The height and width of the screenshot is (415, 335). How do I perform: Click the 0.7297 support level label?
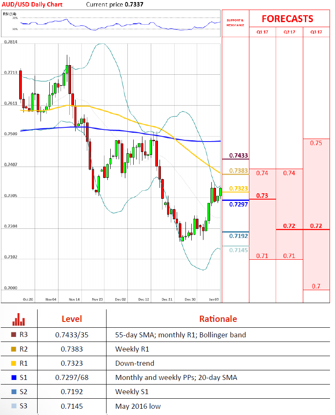(239, 204)
